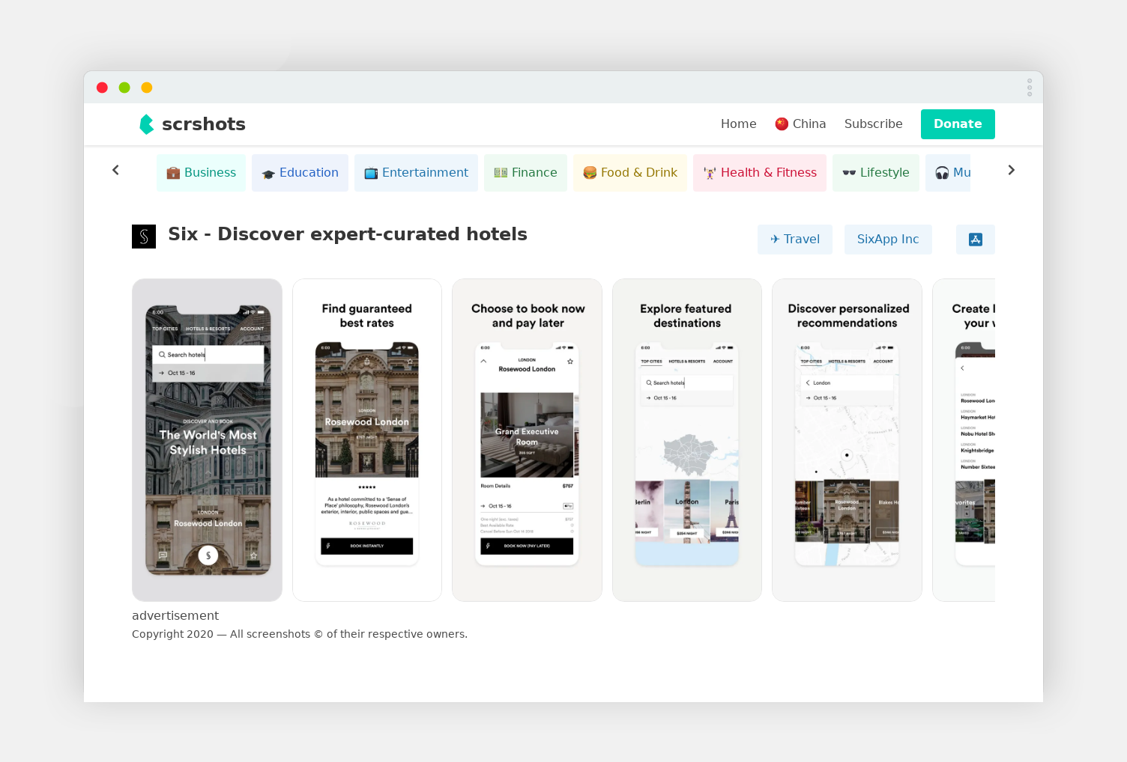Open the China section link
1127x762 pixels.
[x=800, y=124]
